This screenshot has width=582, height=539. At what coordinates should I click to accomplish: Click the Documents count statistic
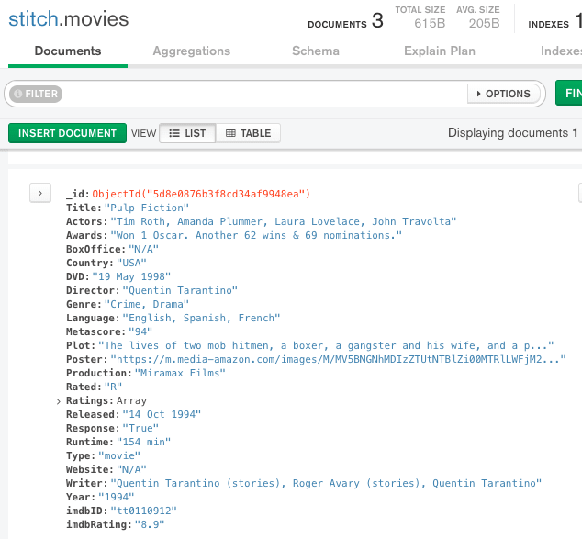tap(345, 21)
